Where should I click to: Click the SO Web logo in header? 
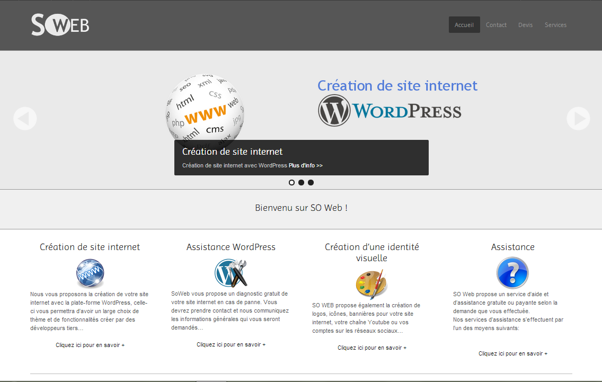(x=60, y=25)
